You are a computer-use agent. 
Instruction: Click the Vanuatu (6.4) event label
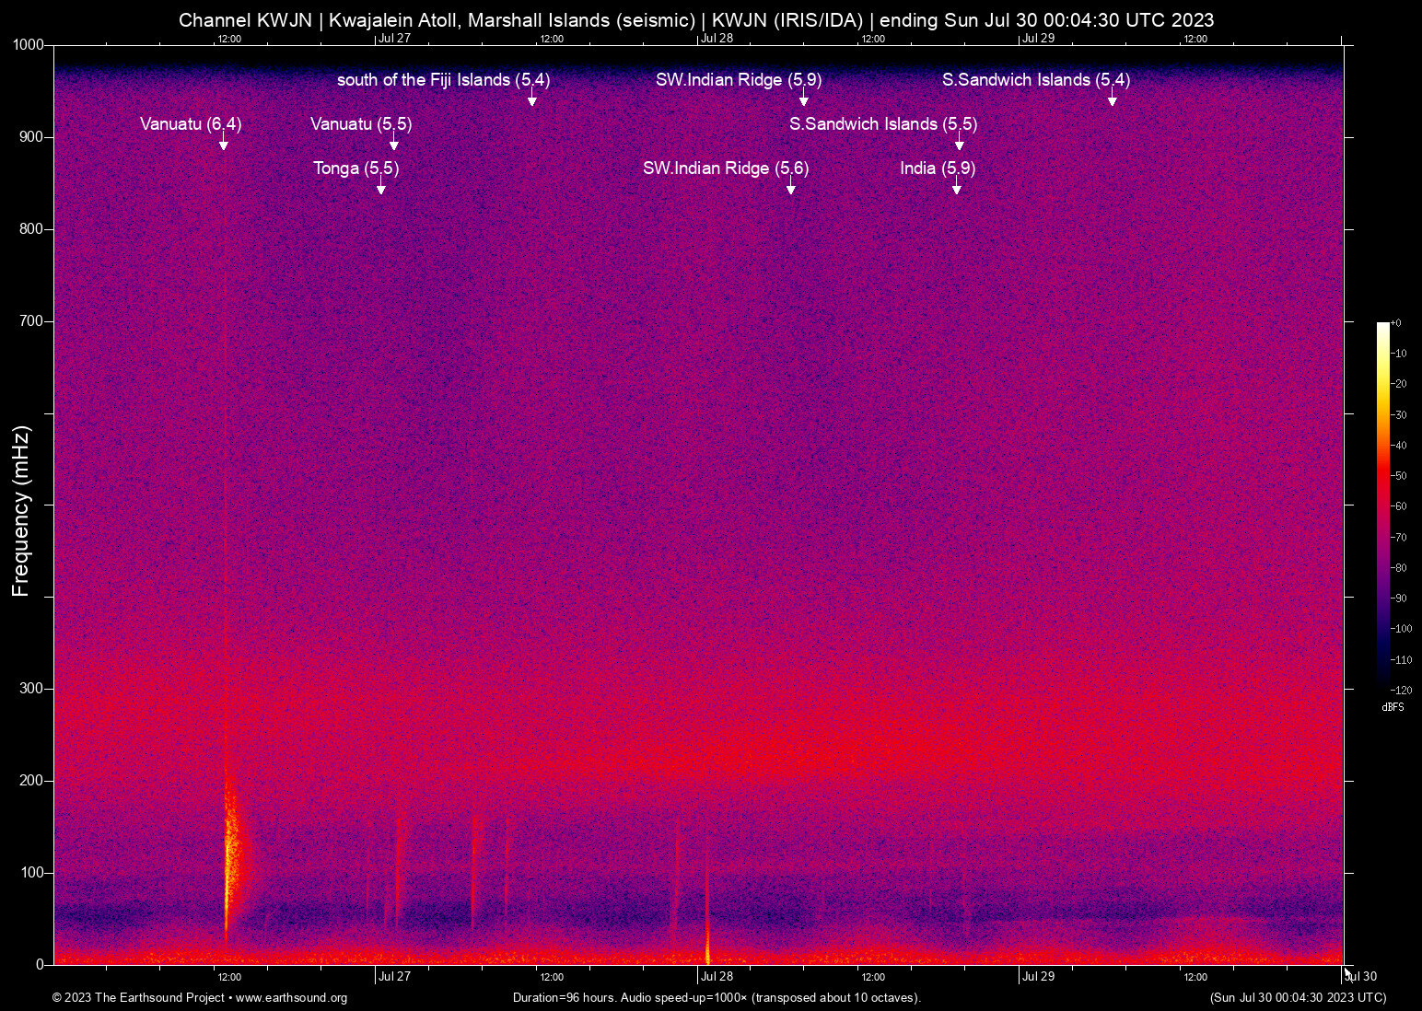pyautogui.click(x=191, y=123)
